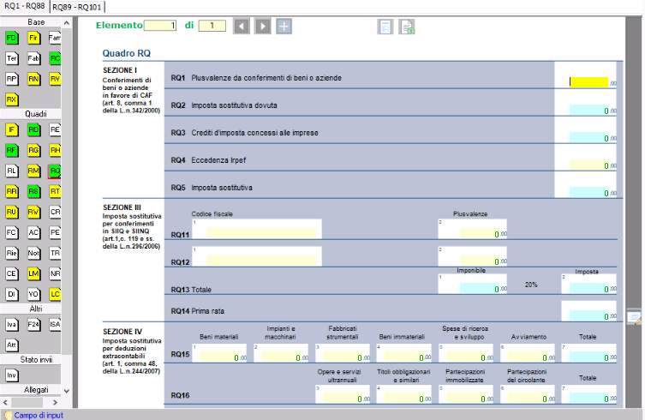
Task: Select the VO quadro icon
Action: click(33, 294)
